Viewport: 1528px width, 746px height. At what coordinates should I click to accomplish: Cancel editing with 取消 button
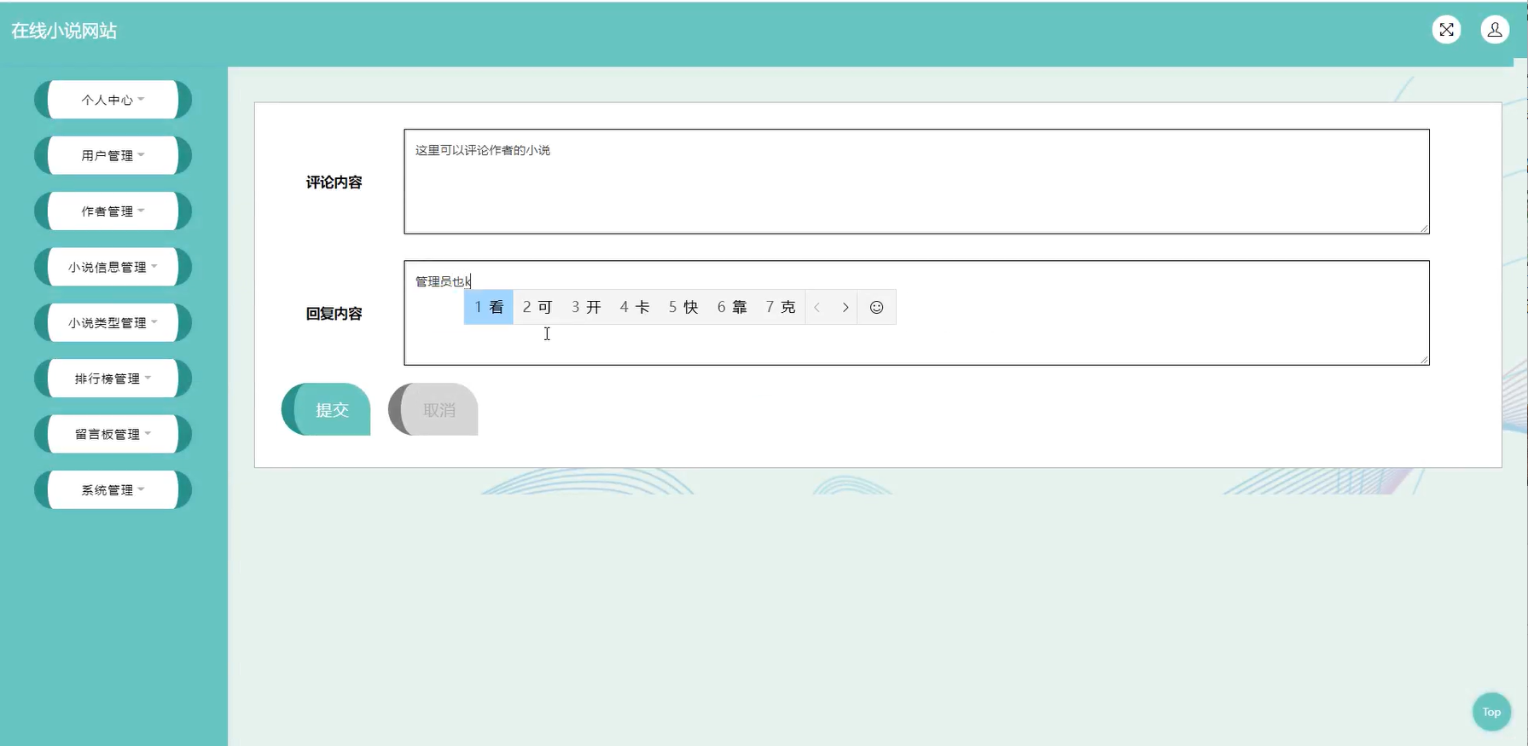(x=433, y=409)
